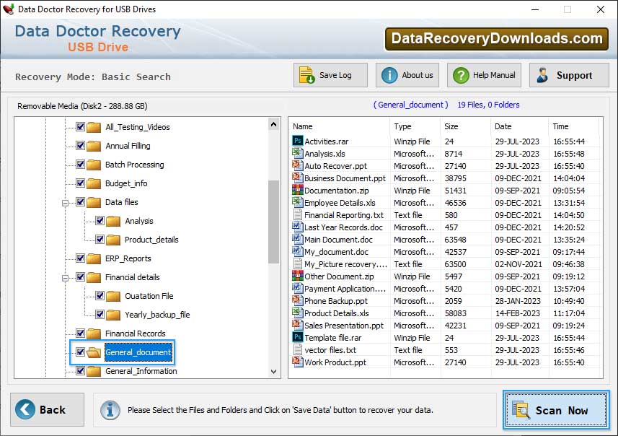618x436 pixels.
Task: Click the icon of Main Document.doc
Action: (298, 239)
